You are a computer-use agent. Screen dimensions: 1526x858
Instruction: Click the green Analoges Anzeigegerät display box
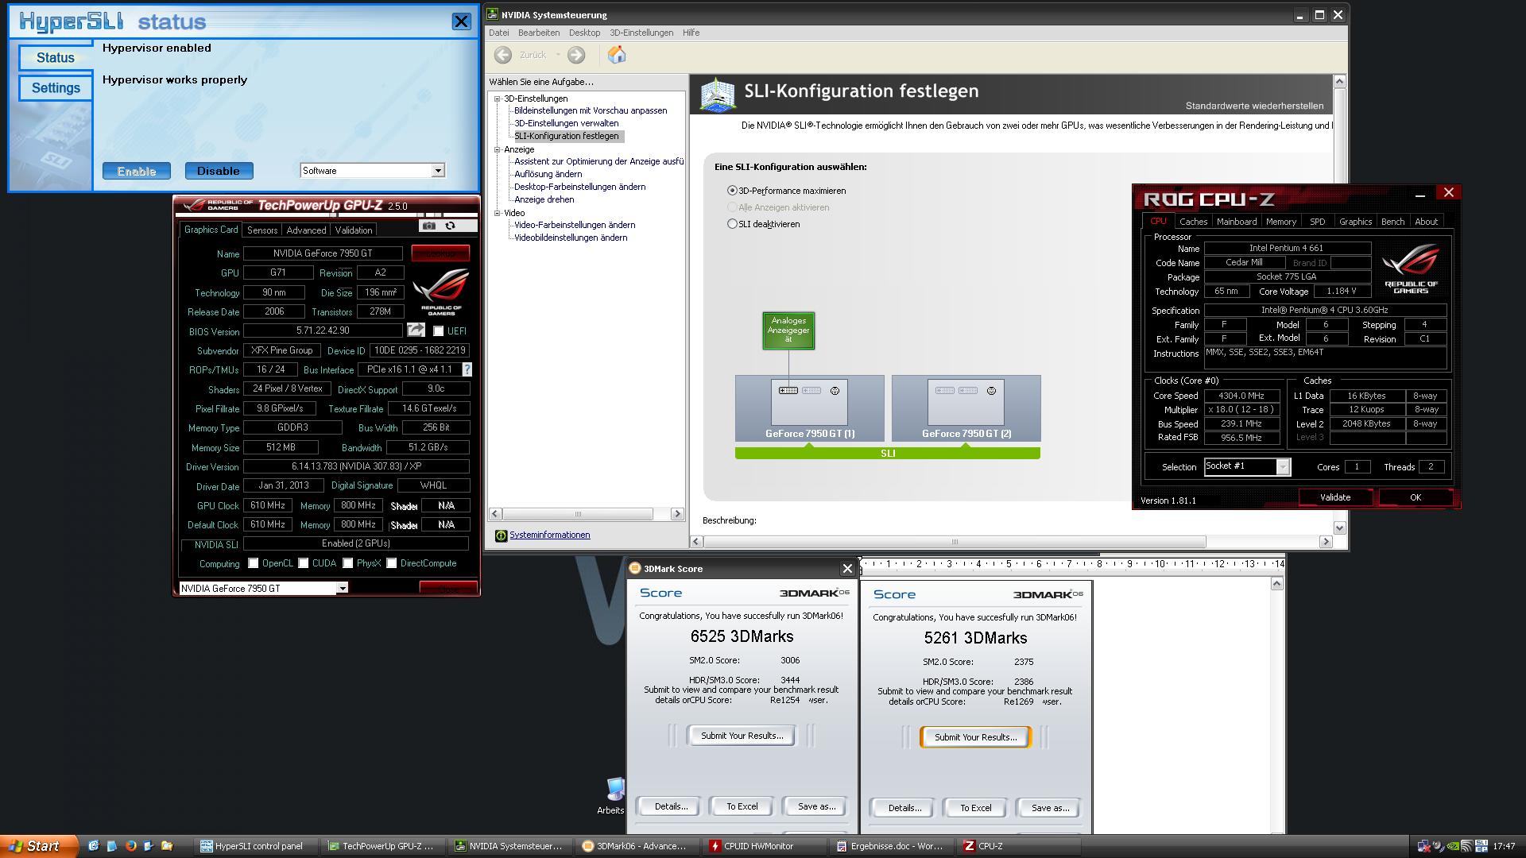click(788, 330)
